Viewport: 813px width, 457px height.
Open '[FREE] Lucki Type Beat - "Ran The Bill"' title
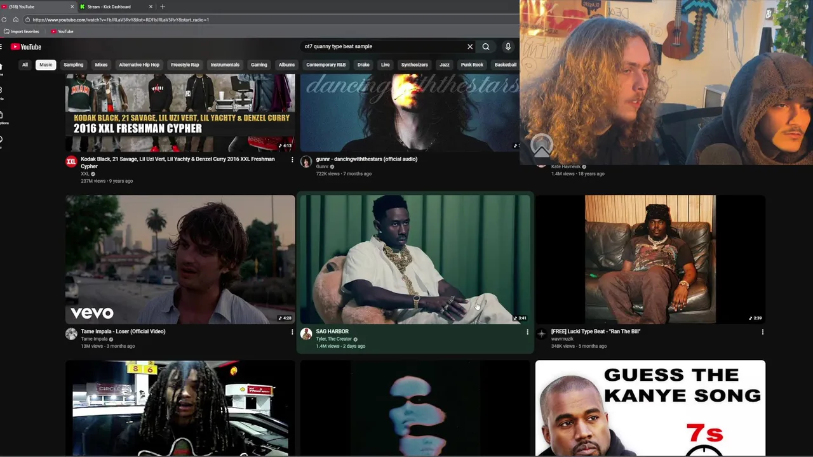596,331
